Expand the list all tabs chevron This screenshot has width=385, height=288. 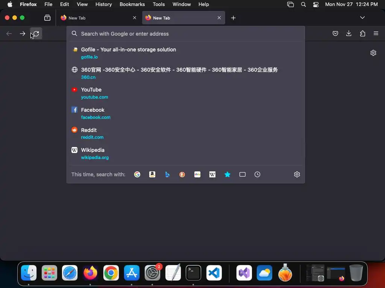[x=362, y=18]
